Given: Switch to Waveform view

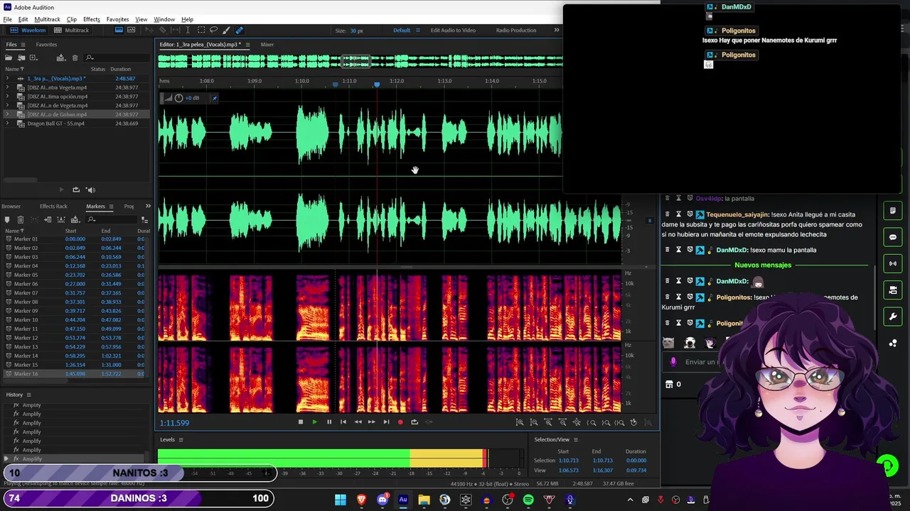Looking at the screenshot, I should [x=28, y=30].
